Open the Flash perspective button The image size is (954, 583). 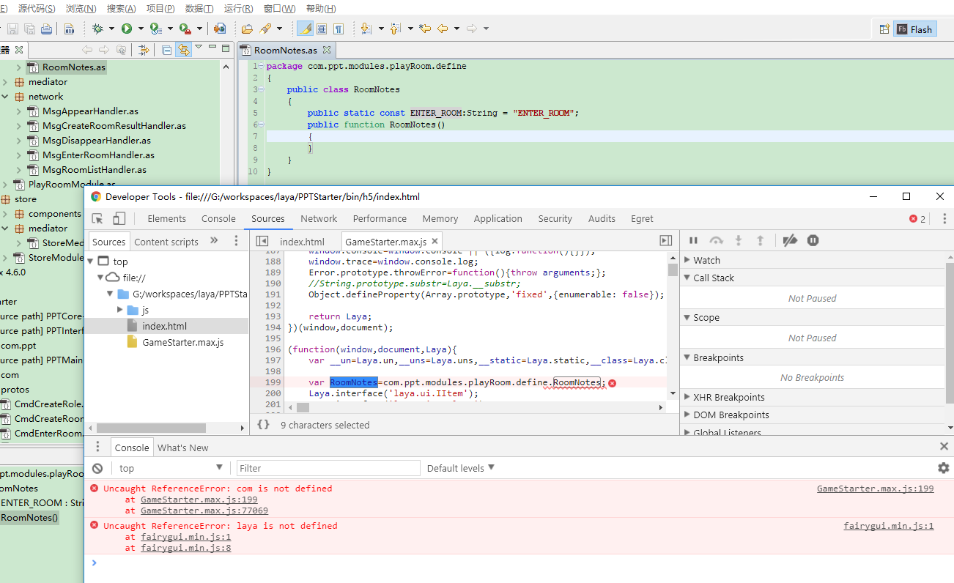[914, 29]
